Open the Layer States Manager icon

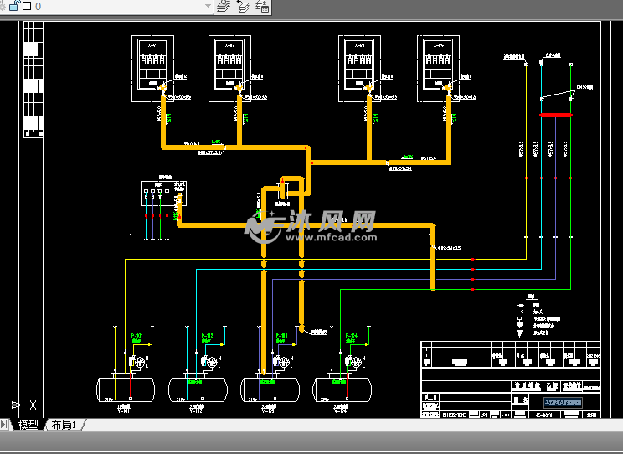coord(262,6)
